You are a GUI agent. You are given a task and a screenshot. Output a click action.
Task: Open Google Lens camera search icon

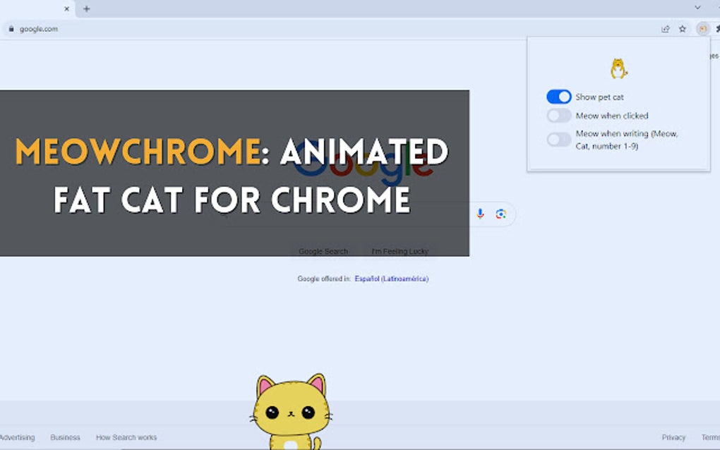point(503,214)
